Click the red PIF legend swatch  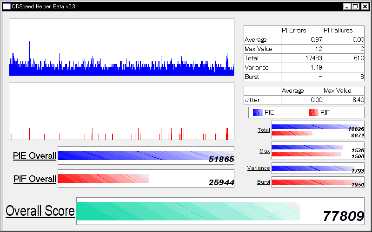coord(313,112)
